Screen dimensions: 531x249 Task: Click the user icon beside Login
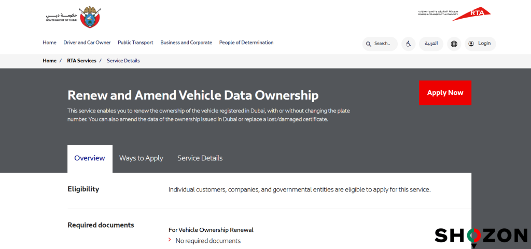click(471, 44)
